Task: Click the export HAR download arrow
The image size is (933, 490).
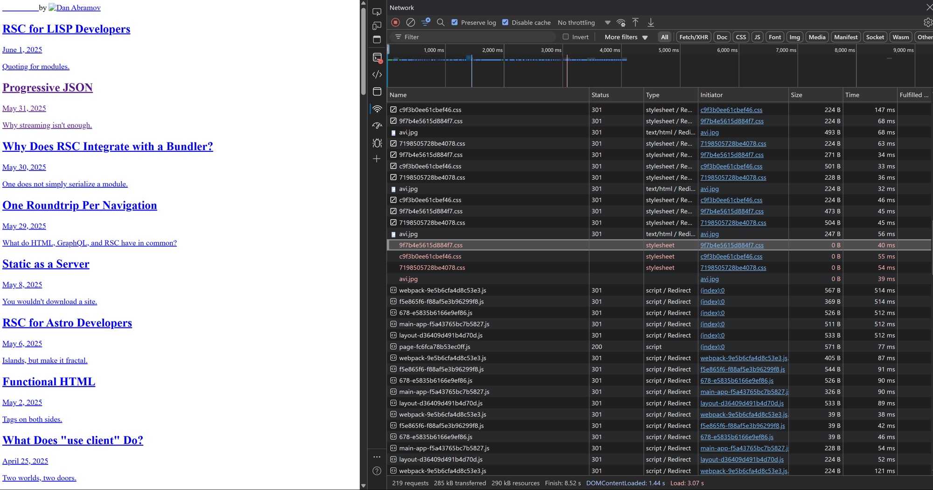Action: 651,22
